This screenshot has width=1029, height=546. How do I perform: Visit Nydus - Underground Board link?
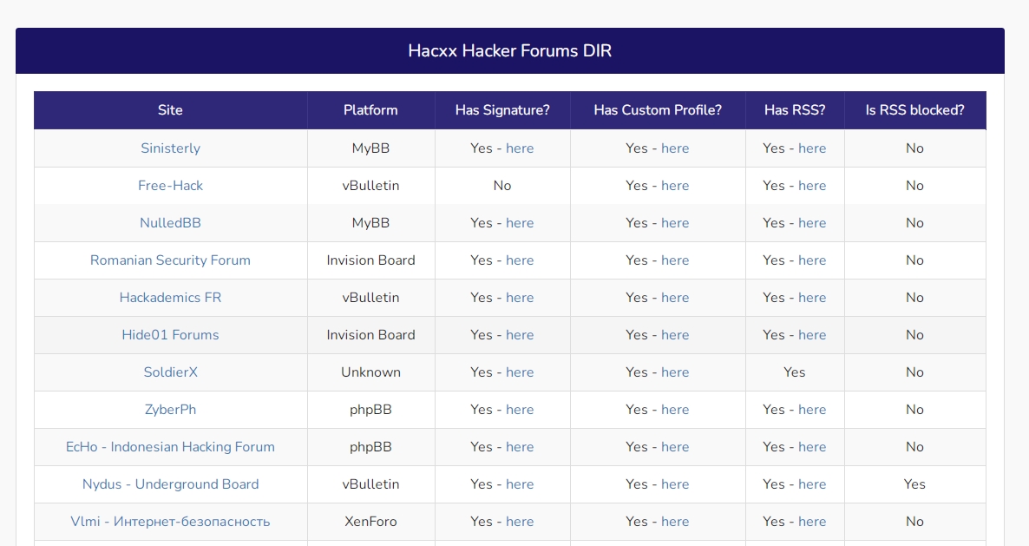pos(170,484)
